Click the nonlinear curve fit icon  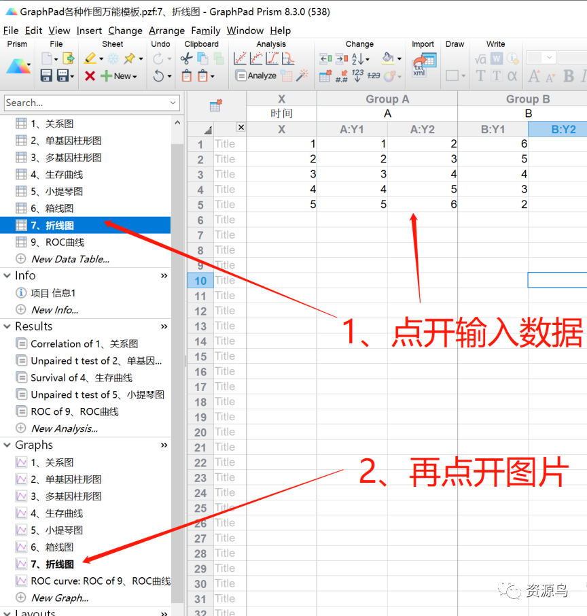256,58
